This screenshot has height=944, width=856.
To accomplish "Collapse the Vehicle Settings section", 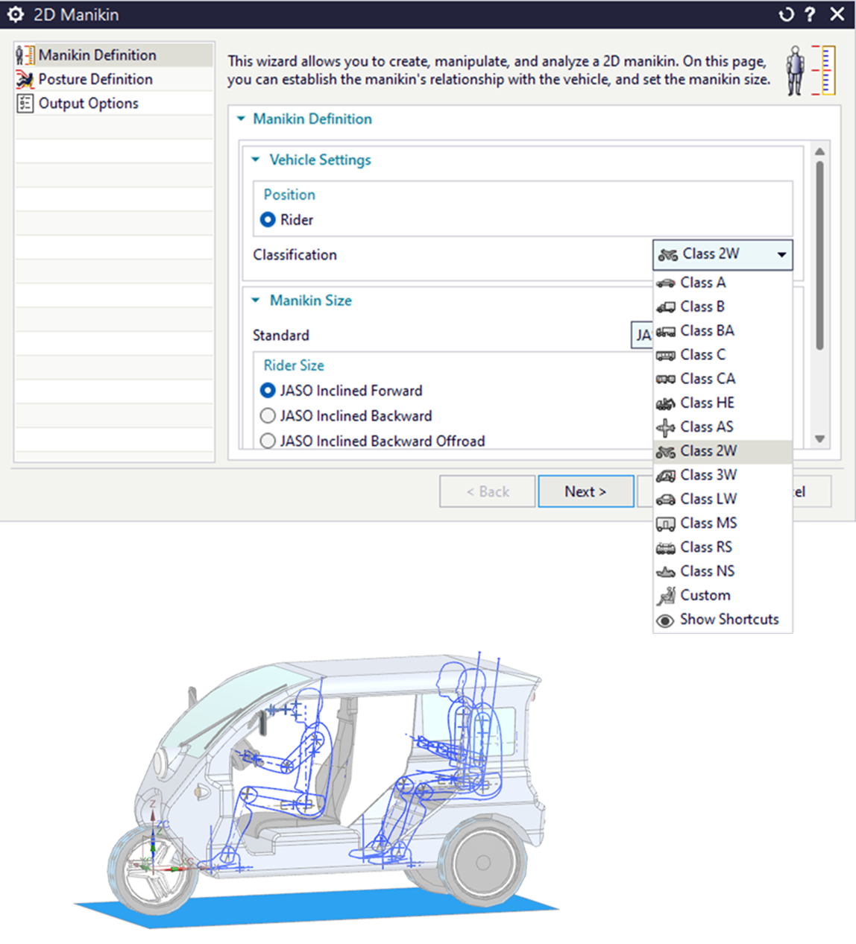I will point(256,160).
